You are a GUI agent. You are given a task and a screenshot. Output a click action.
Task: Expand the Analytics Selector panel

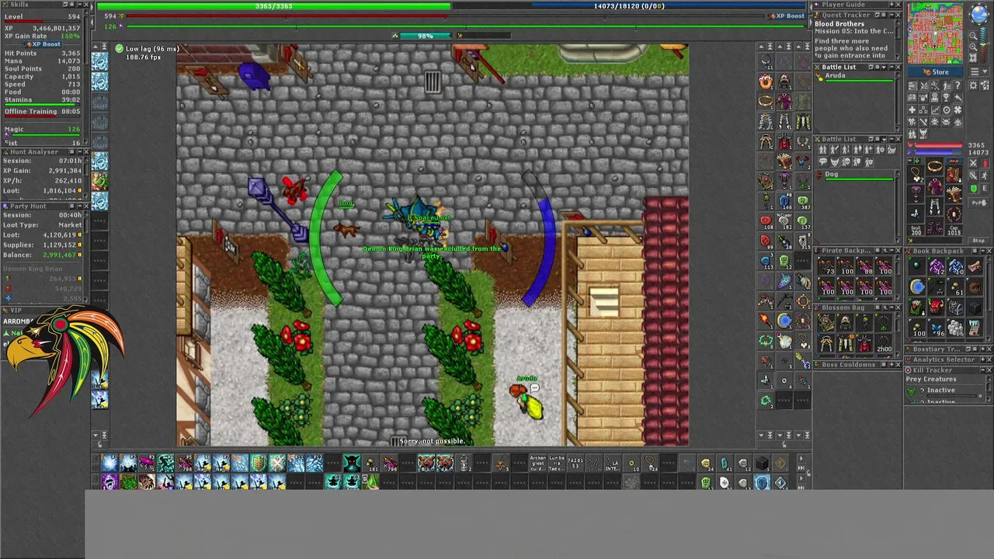pos(983,359)
